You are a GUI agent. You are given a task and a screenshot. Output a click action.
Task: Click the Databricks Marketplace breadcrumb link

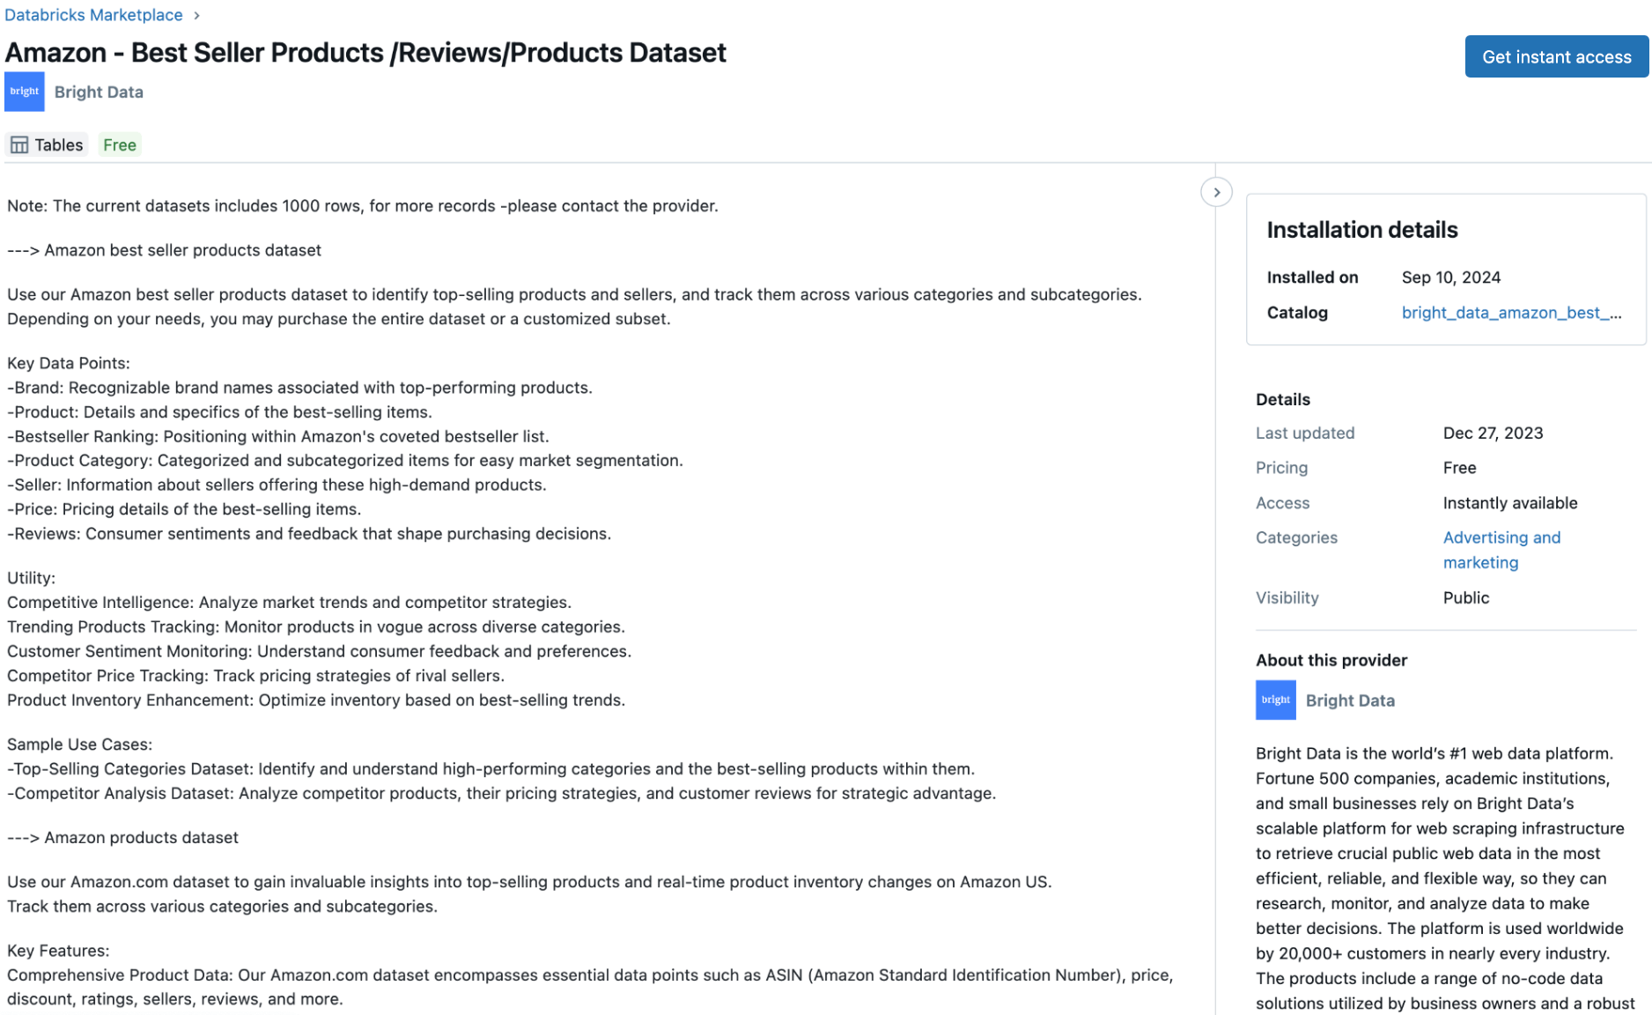93,15
